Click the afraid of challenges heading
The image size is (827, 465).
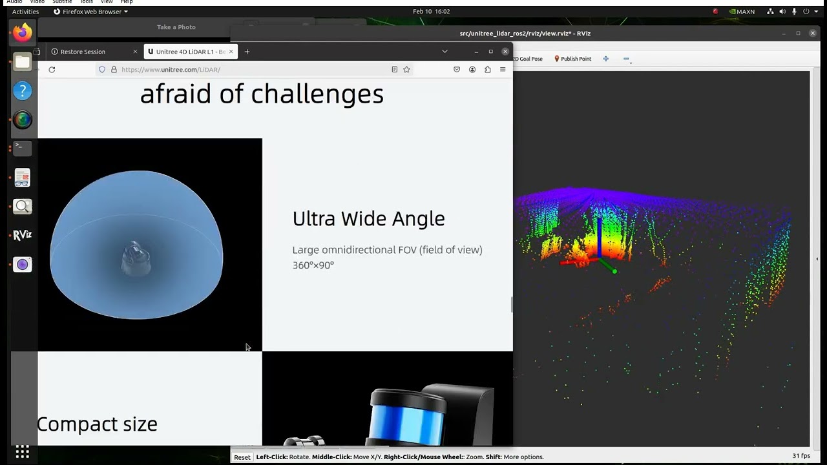click(x=262, y=94)
